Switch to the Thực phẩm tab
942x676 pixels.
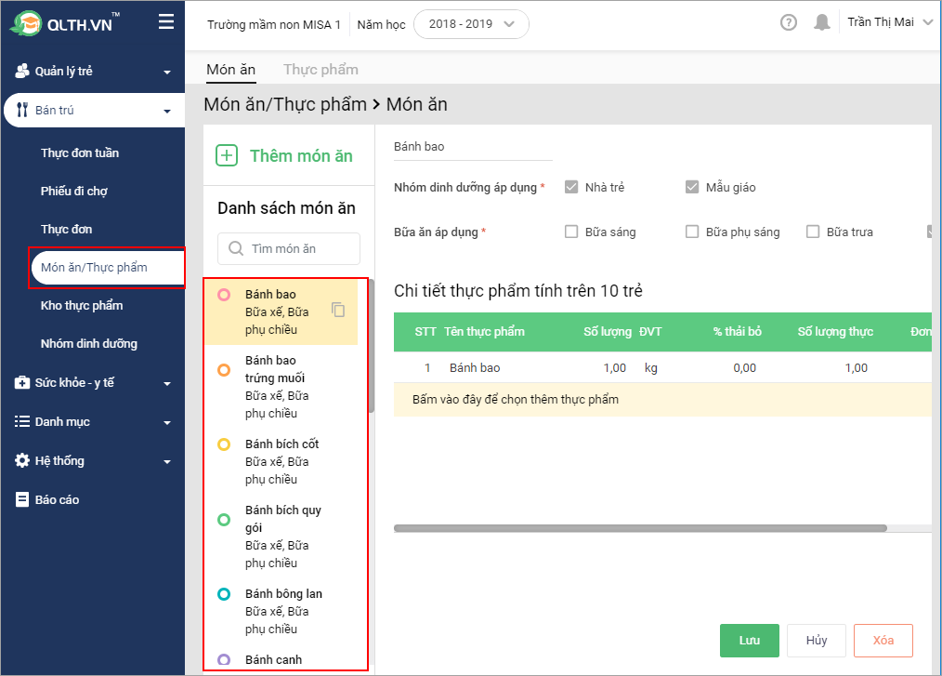point(321,70)
